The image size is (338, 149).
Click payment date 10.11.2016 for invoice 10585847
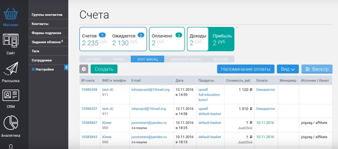pos(265,122)
